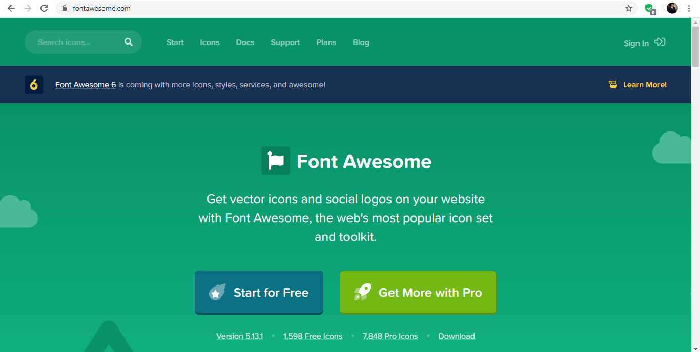Open the Chrome three-dot menu
The height and width of the screenshot is (352, 700).
click(689, 8)
